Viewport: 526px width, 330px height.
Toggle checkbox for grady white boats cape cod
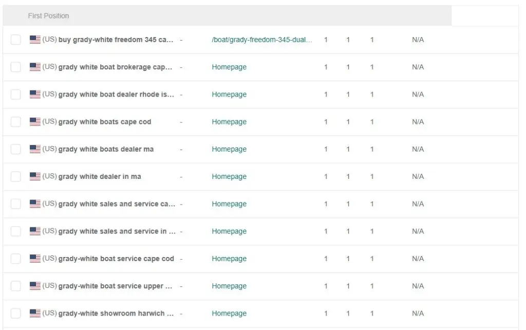click(16, 121)
